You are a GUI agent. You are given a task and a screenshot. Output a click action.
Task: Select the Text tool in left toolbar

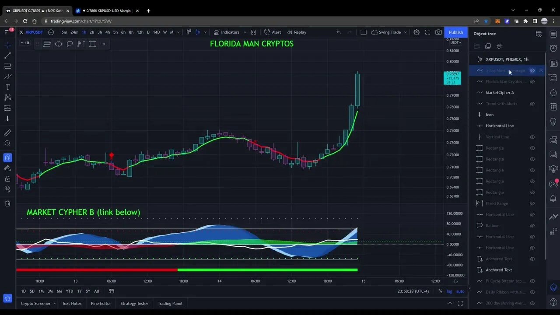coord(7,87)
